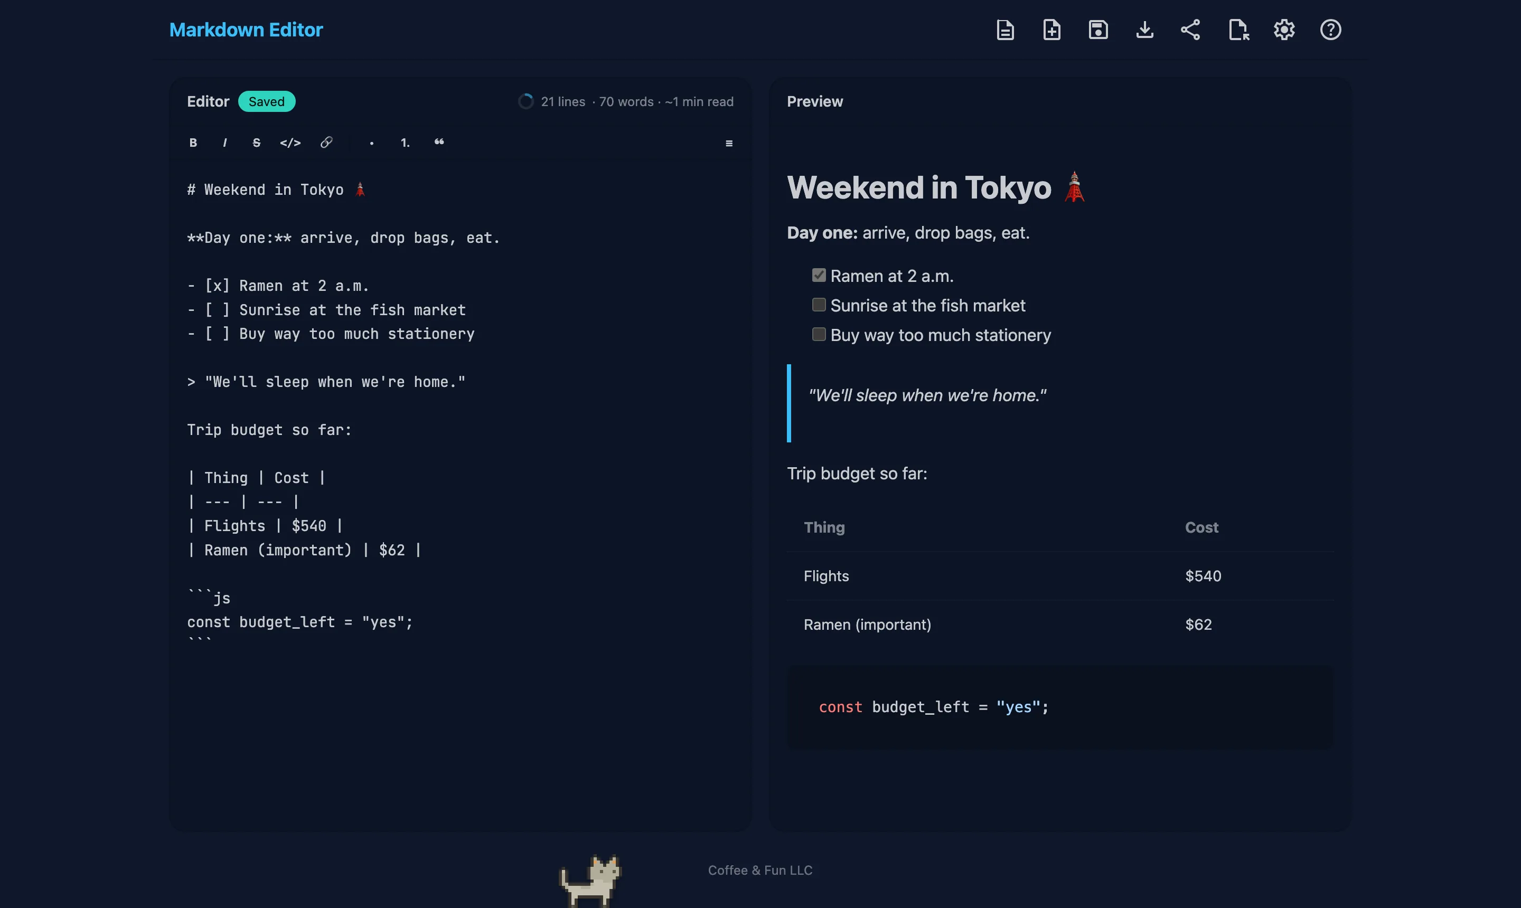Apply strikethrough formatting

click(257, 143)
